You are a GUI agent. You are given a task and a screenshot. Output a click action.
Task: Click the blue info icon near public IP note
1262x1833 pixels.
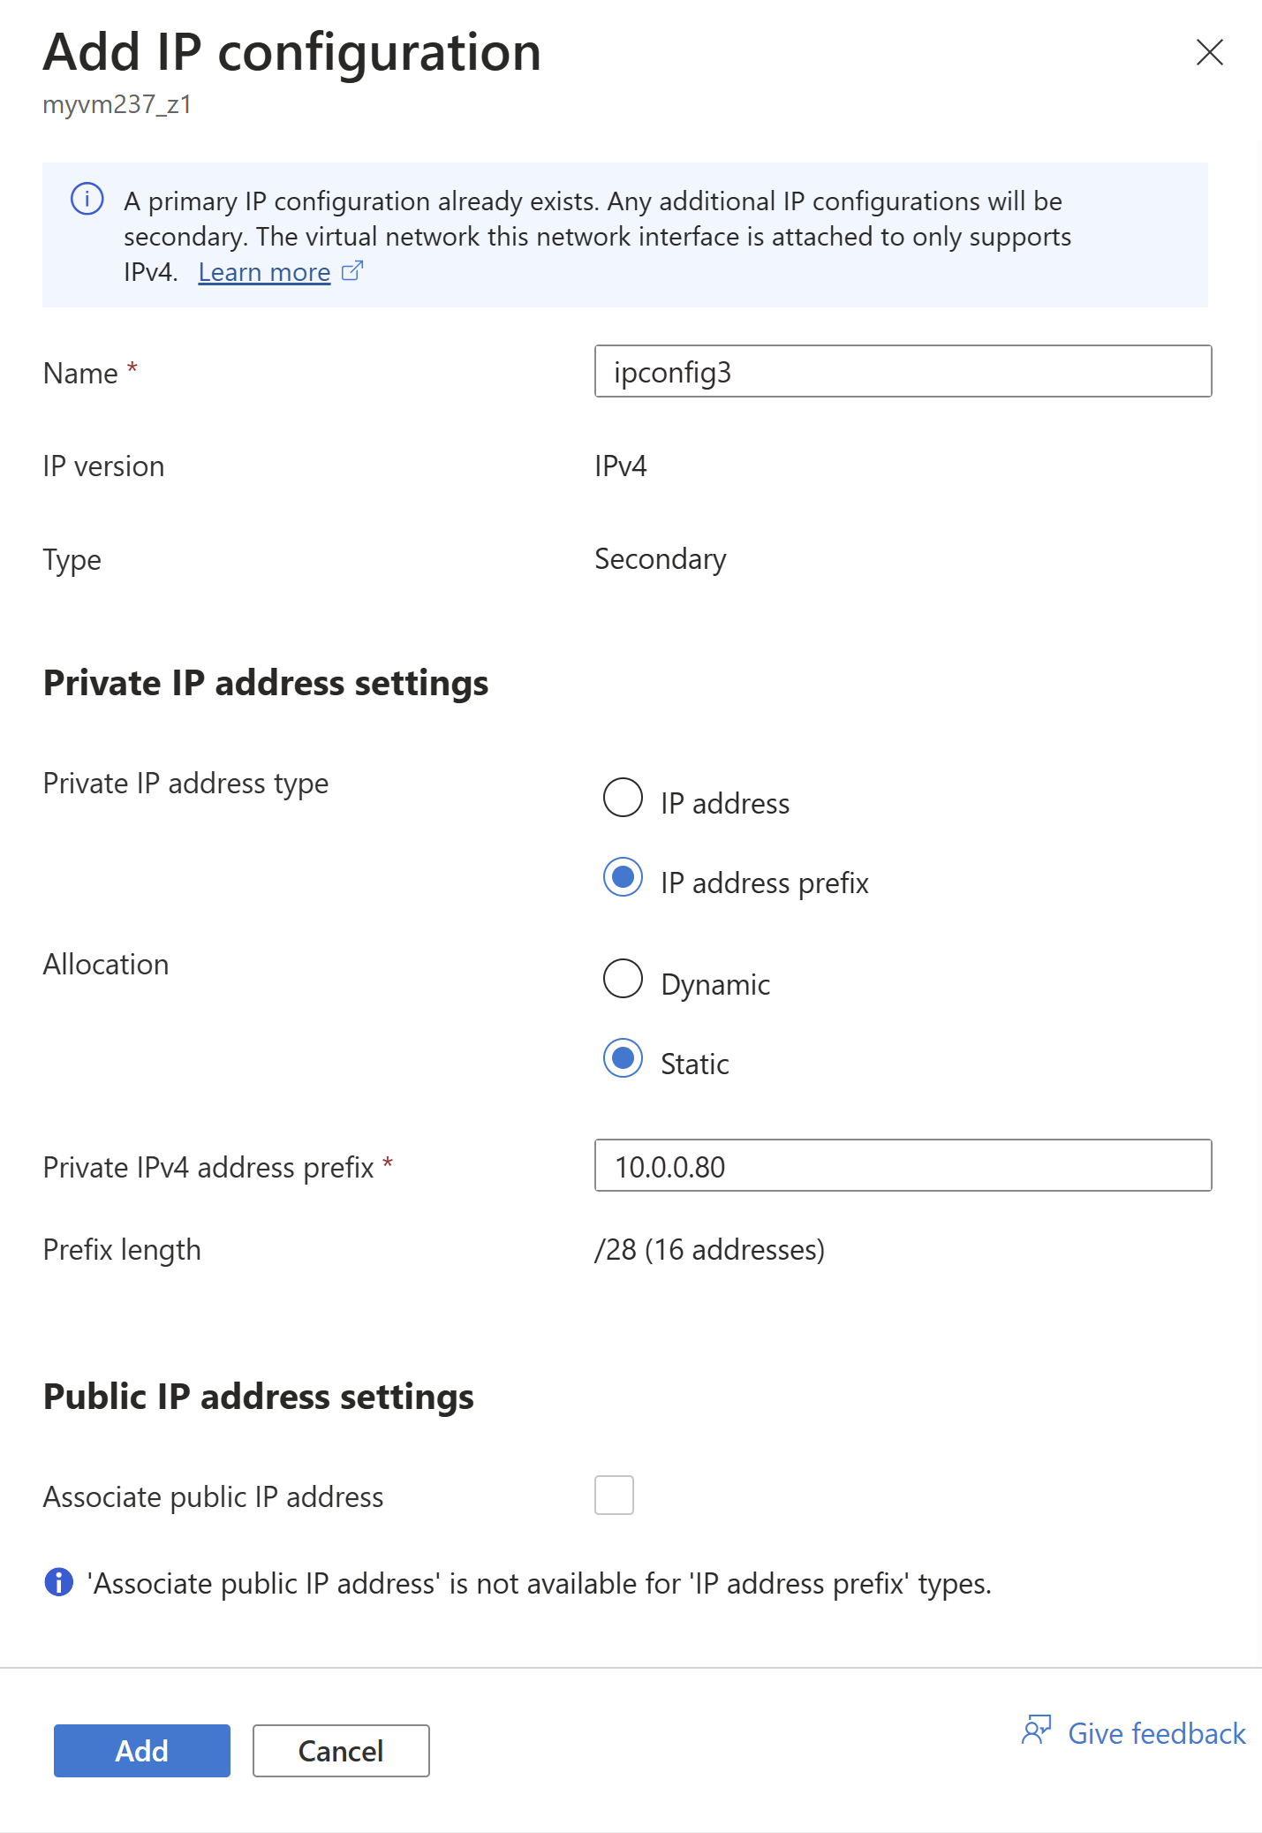pos(58,1582)
